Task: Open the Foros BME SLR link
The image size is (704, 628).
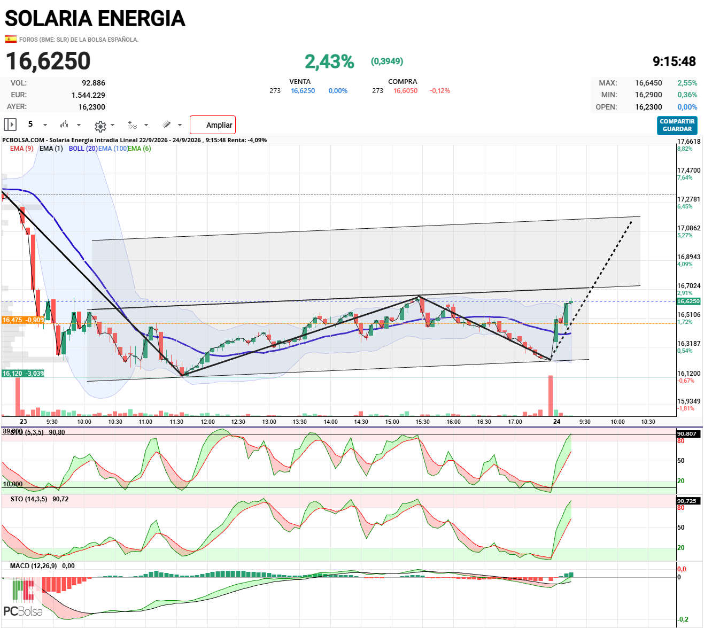Action: coord(79,40)
